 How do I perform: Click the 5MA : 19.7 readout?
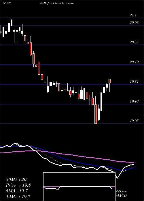(x=17, y=191)
